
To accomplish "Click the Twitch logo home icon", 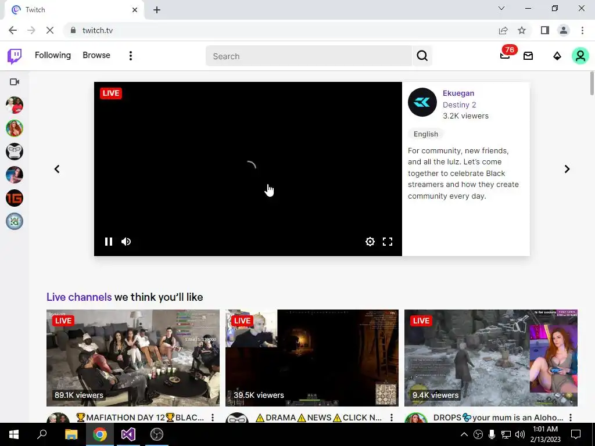I will pos(15,56).
